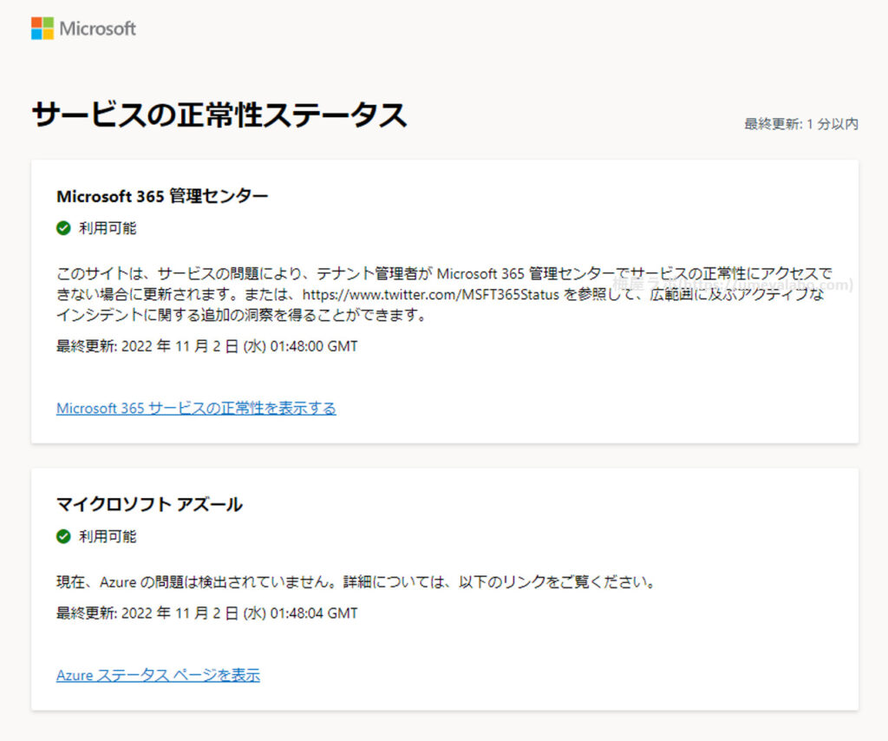
Task: Click the Microsoft 365 管理センター card title
Action: point(162,196)
